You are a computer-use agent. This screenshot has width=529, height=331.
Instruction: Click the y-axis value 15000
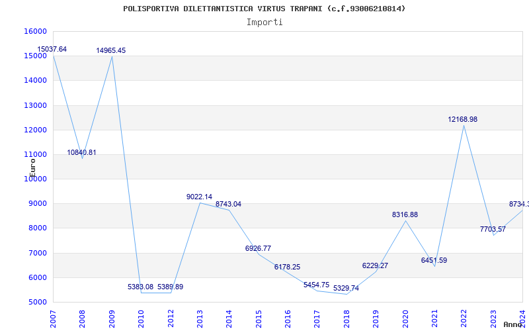click(36, 56)
